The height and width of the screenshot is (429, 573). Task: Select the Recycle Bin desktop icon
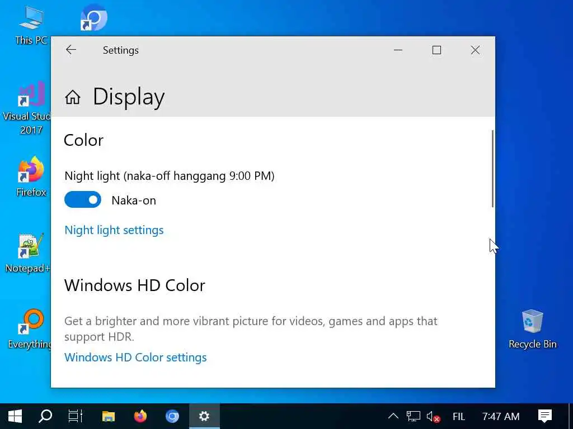pos(533,329)
